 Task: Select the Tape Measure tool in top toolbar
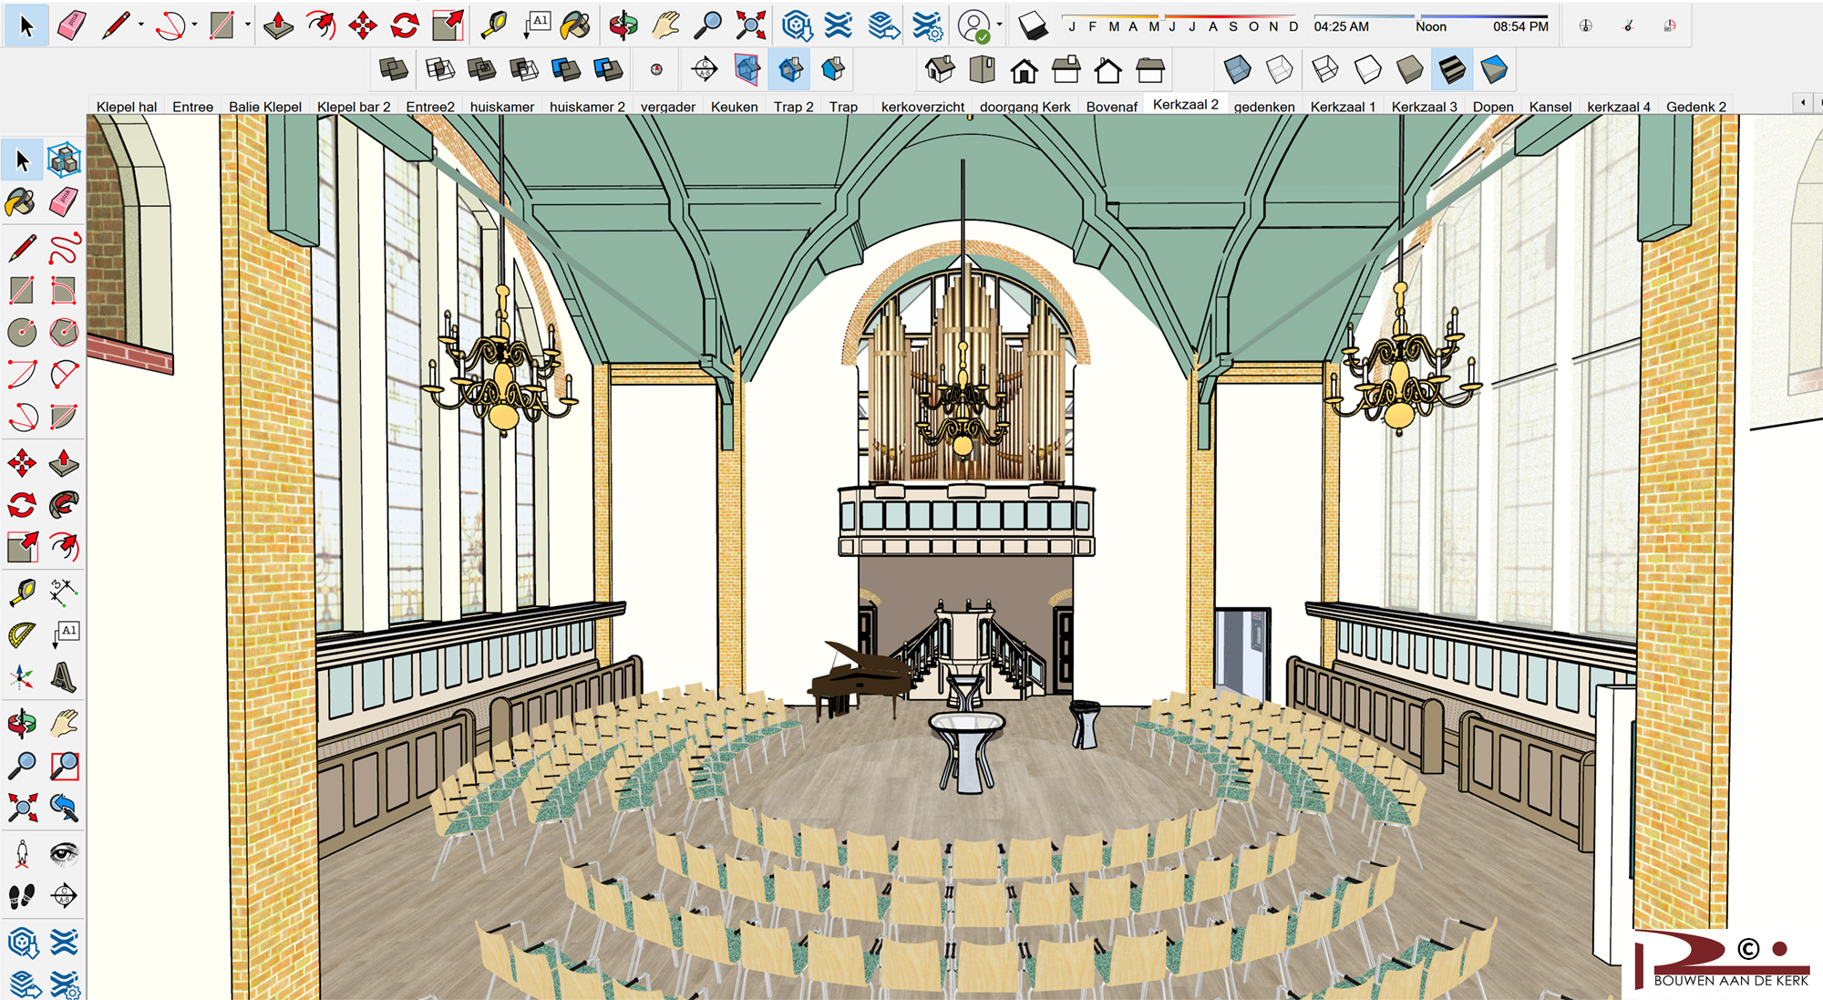coord(493,26)
